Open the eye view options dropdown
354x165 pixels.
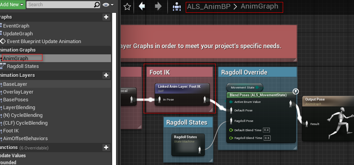click(108, 5)
